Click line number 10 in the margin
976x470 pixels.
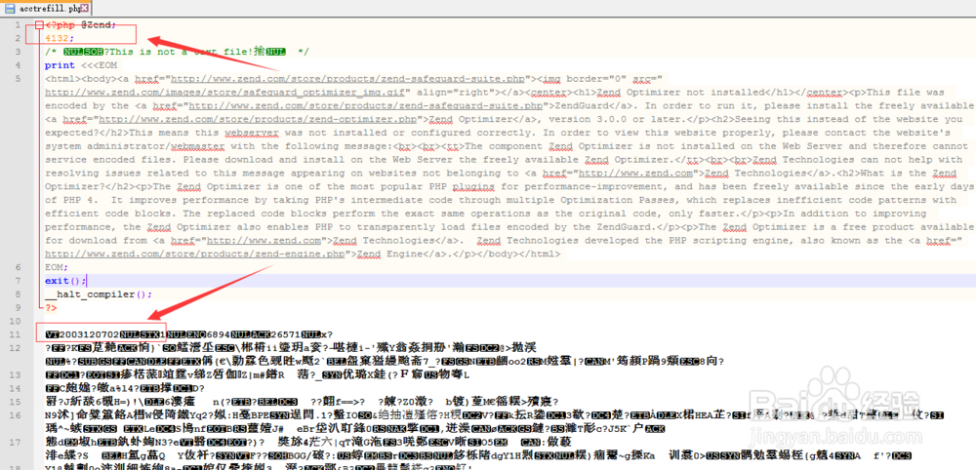pos(17,321)
